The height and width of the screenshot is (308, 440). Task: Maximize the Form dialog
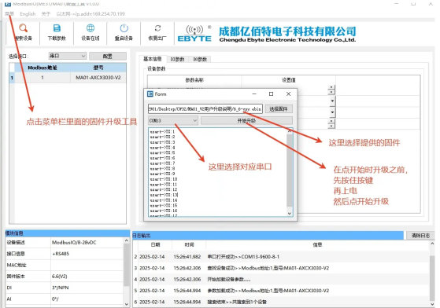[271, 94]
